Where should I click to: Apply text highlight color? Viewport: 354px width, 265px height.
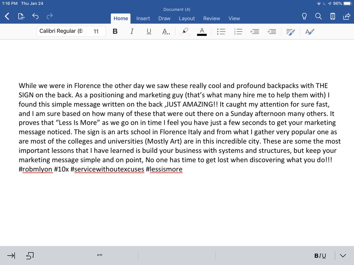(x=185, y=31)
